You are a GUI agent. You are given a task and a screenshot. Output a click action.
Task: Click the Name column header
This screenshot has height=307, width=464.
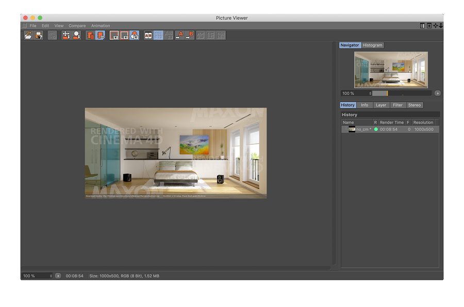pyautogui.click(x=357, y=123)
